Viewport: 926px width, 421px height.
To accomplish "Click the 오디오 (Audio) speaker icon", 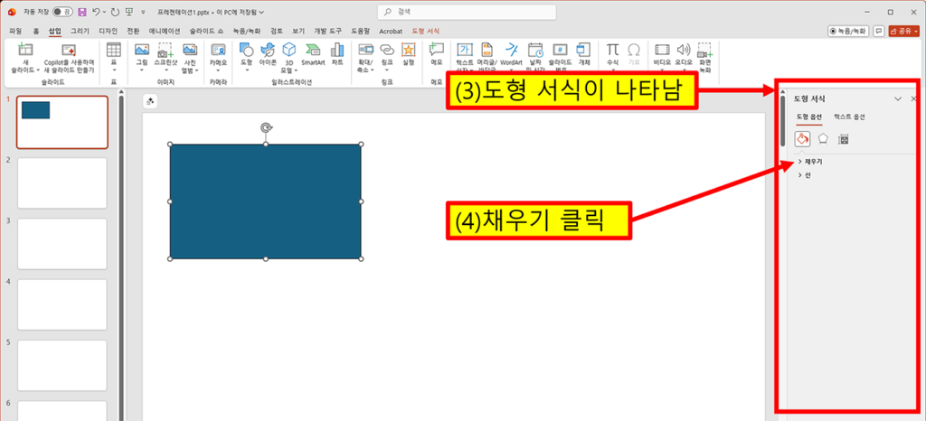I will (x=684, y=50).
